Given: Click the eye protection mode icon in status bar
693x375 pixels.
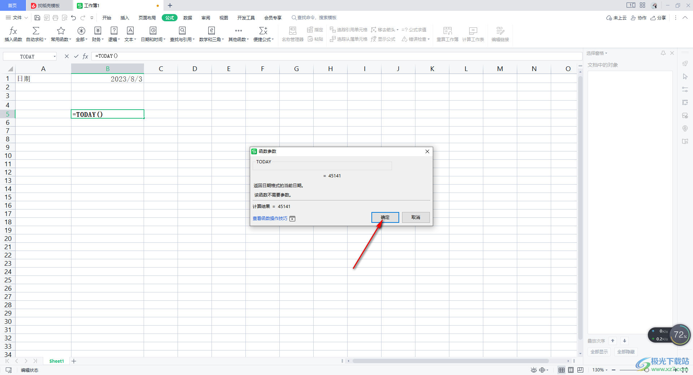Looking at the screenshot, I should coord(533,370).
